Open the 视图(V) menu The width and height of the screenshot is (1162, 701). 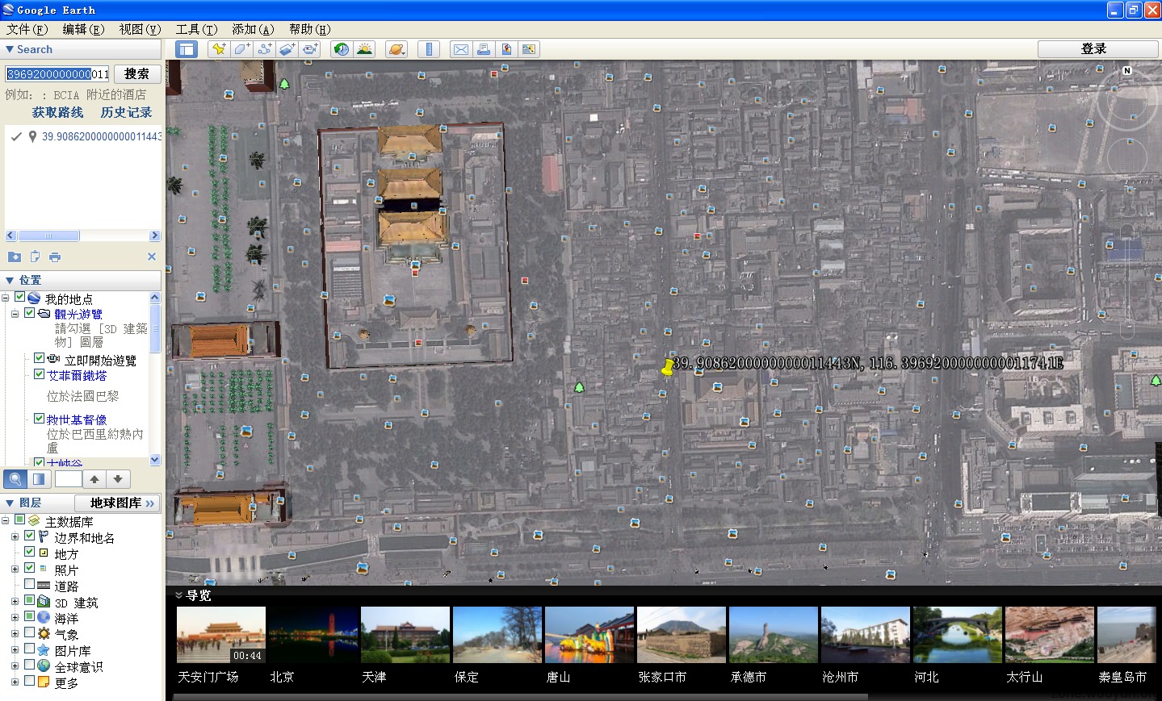(140, 29)
